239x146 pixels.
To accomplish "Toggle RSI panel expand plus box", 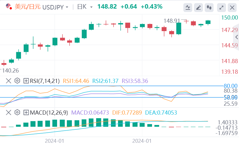I will [26, 81].
